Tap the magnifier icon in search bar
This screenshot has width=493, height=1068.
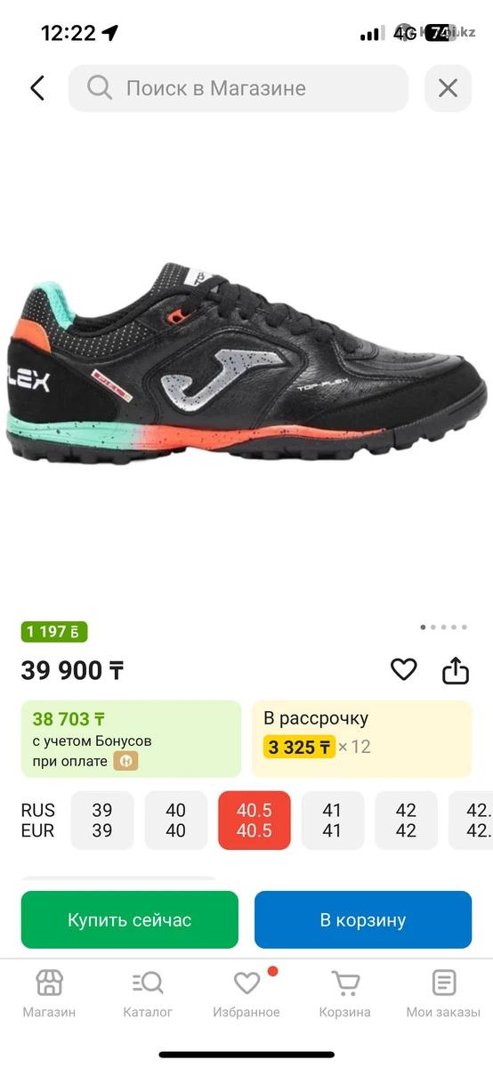[99, 88]
